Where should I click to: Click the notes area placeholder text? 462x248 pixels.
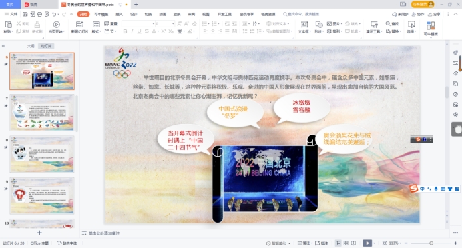(104, 233)
